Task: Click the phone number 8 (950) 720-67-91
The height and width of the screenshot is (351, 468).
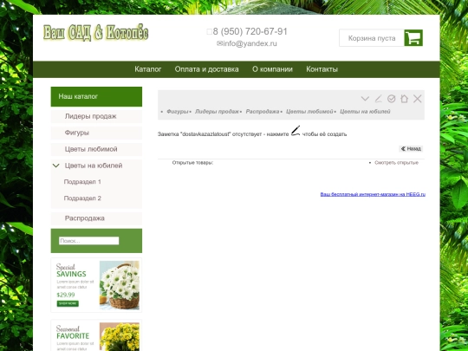Action: tap(250, 31)
